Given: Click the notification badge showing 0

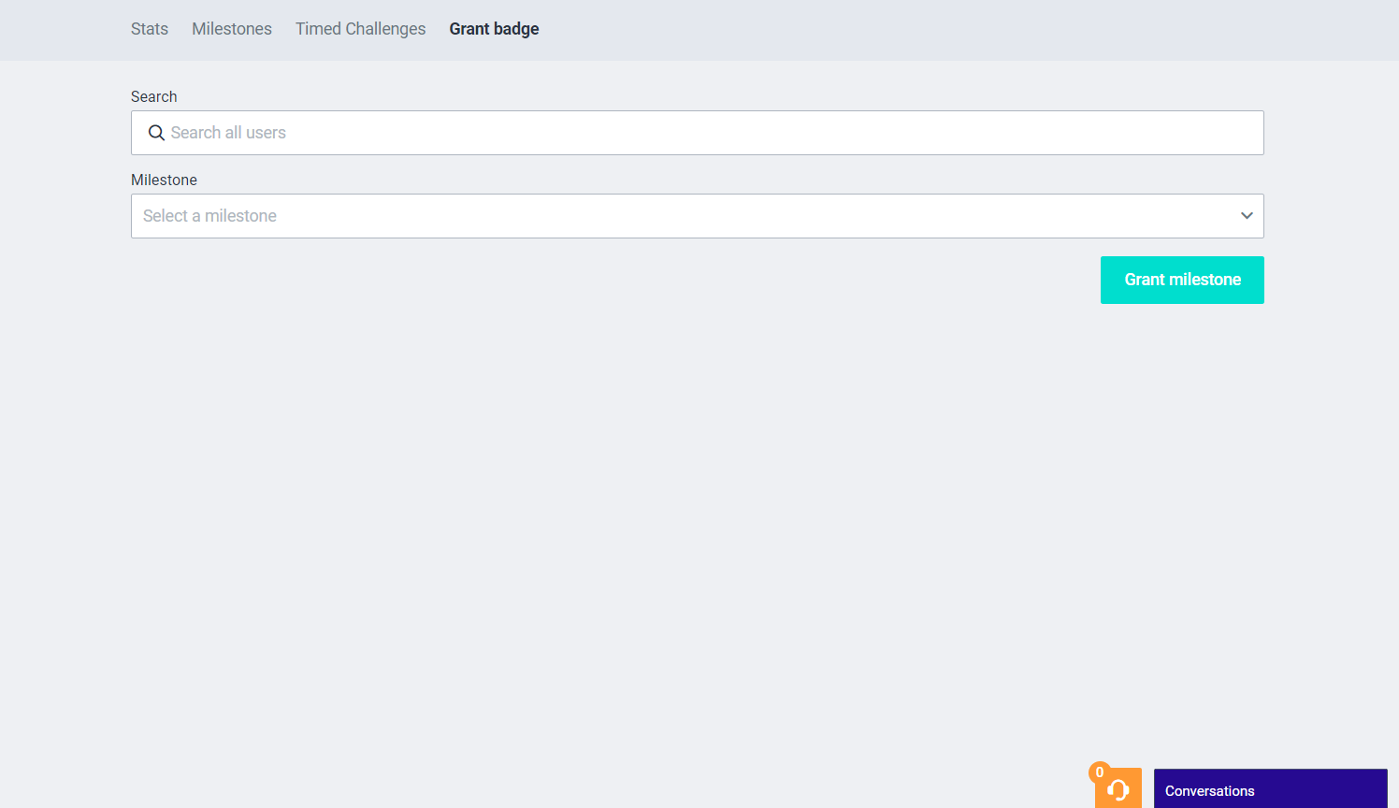Looking at the screenshot, I should coord(1100,772).
